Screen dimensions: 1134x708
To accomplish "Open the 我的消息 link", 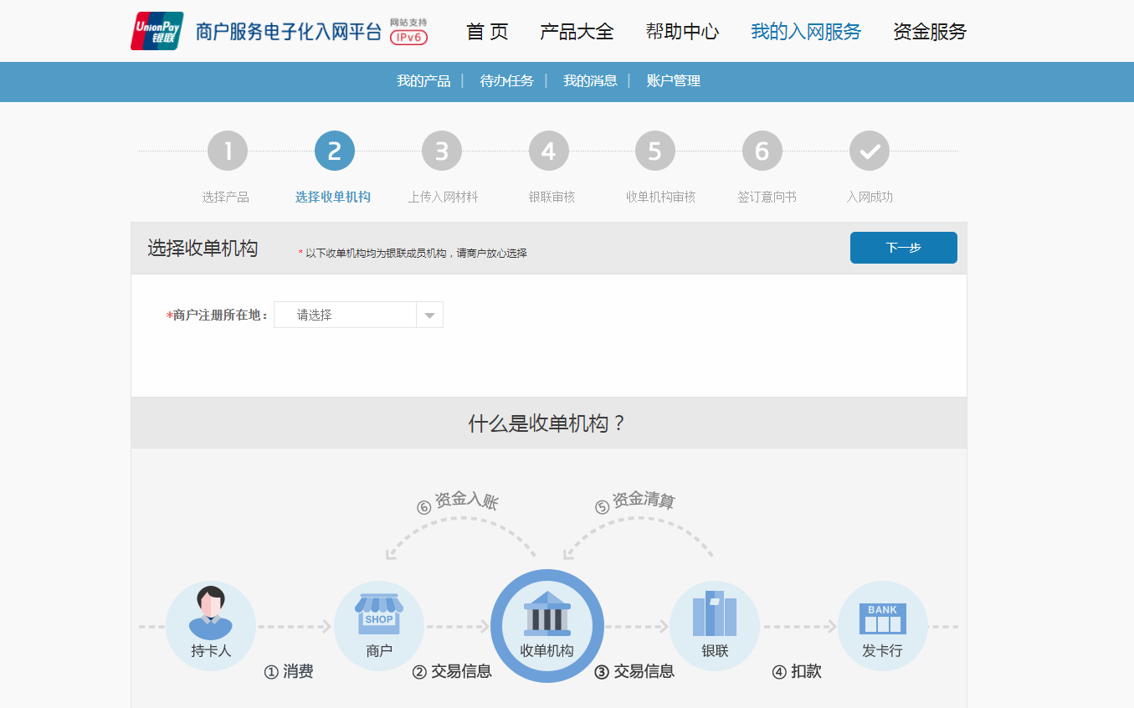I will (590, 81).
